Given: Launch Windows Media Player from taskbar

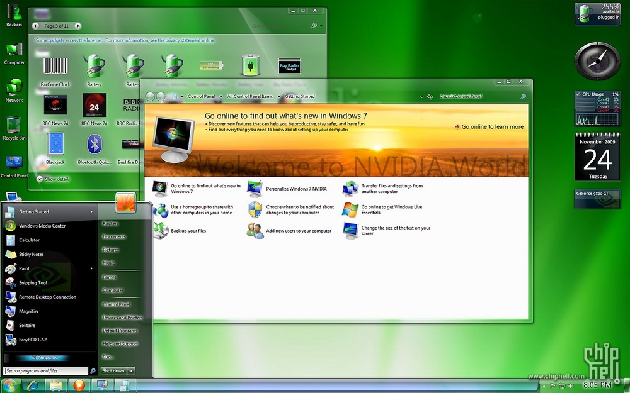Looking at the screenshot, I should pos(79,386).
